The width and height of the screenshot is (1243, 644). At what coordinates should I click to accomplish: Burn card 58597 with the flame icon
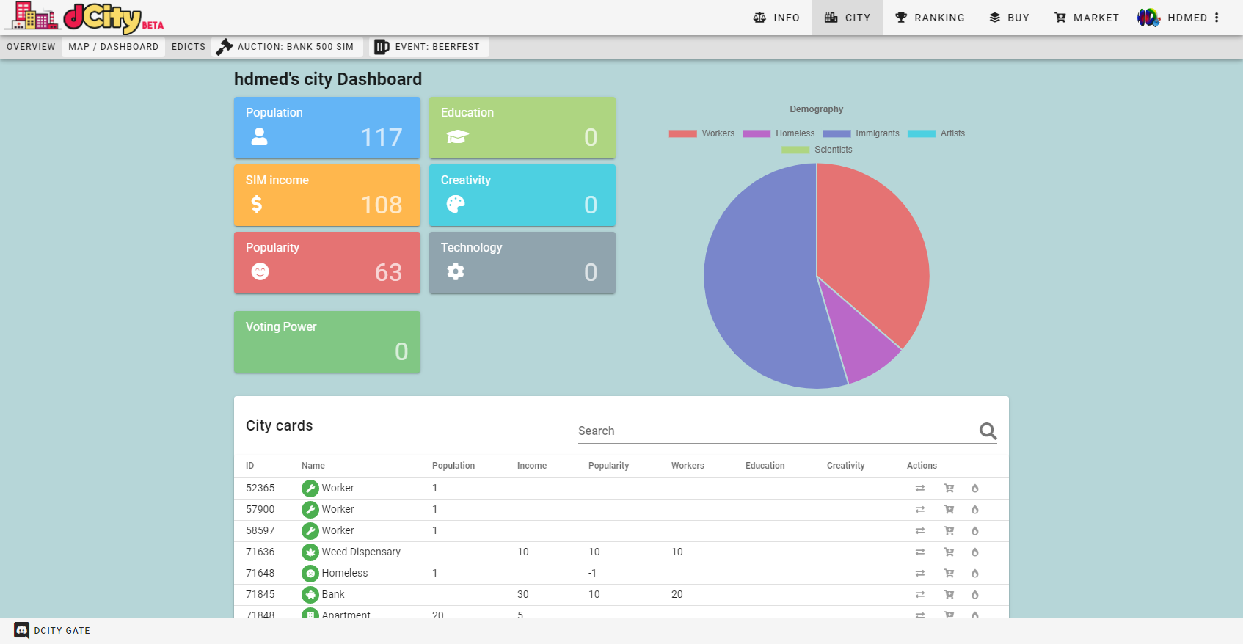(x=975, y=531)
